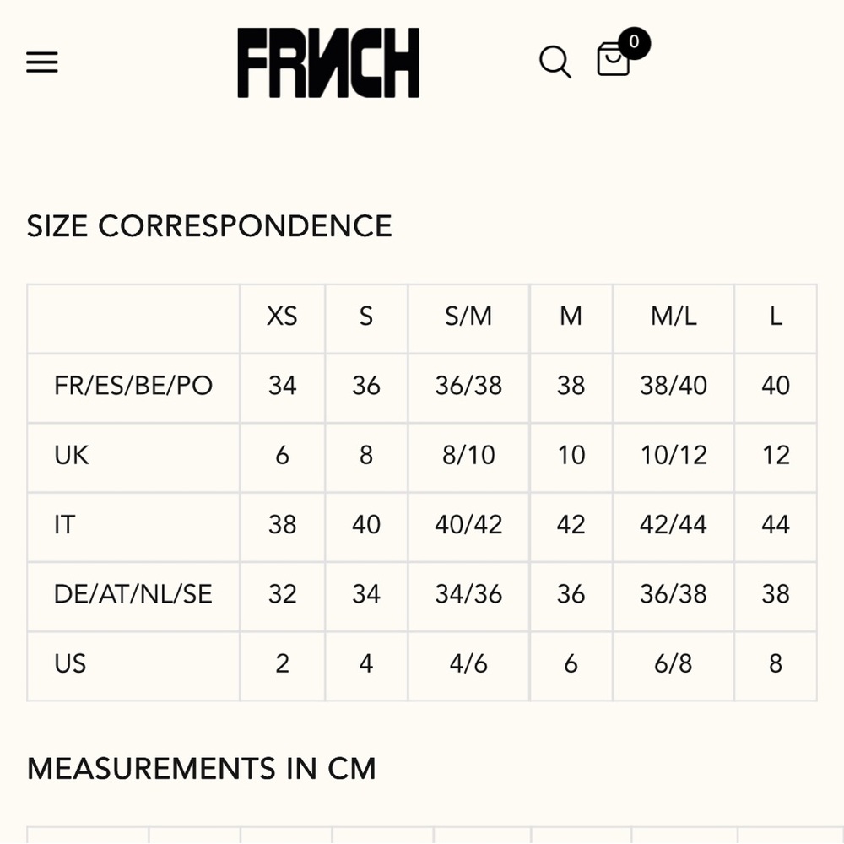Click the L column header

tap(776, 316)
